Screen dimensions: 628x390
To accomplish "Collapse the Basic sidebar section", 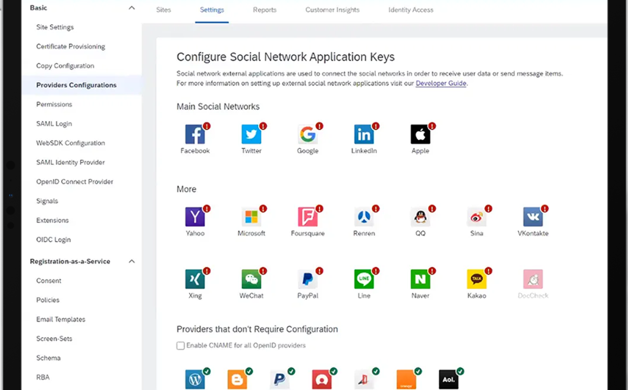I will (131, 8).
